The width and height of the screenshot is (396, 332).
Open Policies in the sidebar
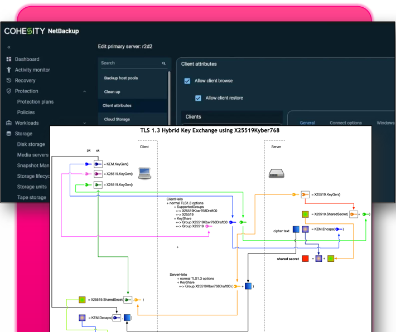point(26,113)
